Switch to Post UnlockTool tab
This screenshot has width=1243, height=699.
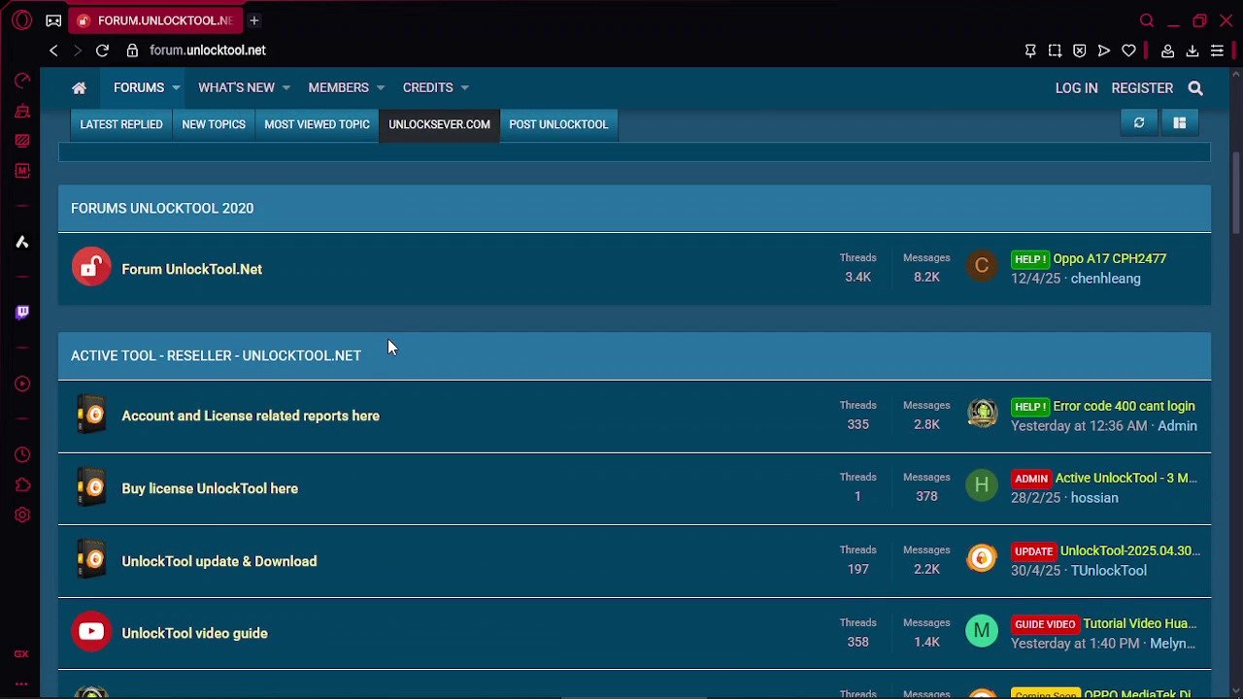(x=558, y=124)
